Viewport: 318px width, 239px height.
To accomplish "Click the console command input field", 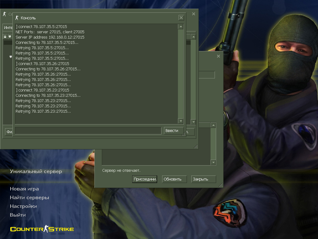I will coord(88,131).
